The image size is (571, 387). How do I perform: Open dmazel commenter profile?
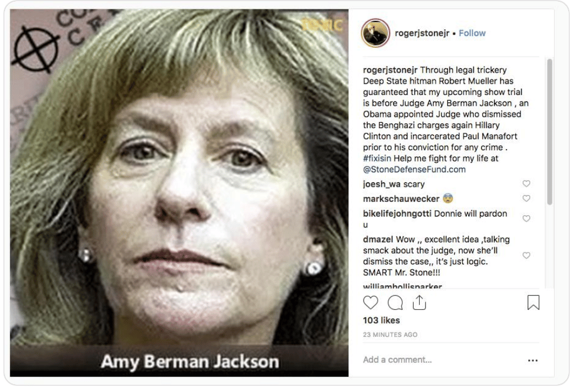378,240
